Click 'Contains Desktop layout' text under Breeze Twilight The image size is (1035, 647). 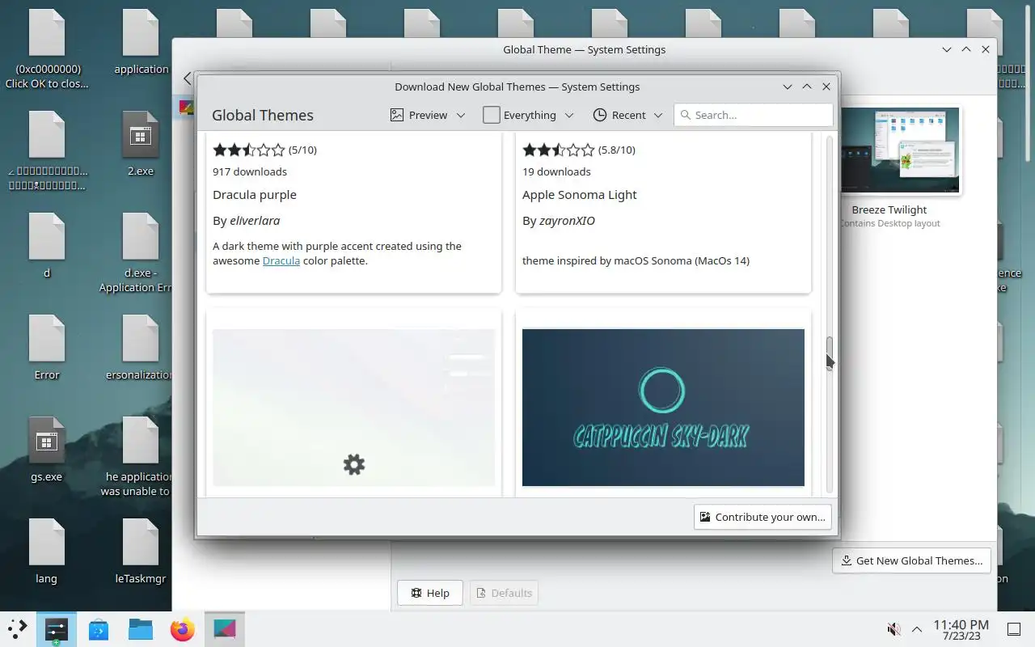[889, 223]
